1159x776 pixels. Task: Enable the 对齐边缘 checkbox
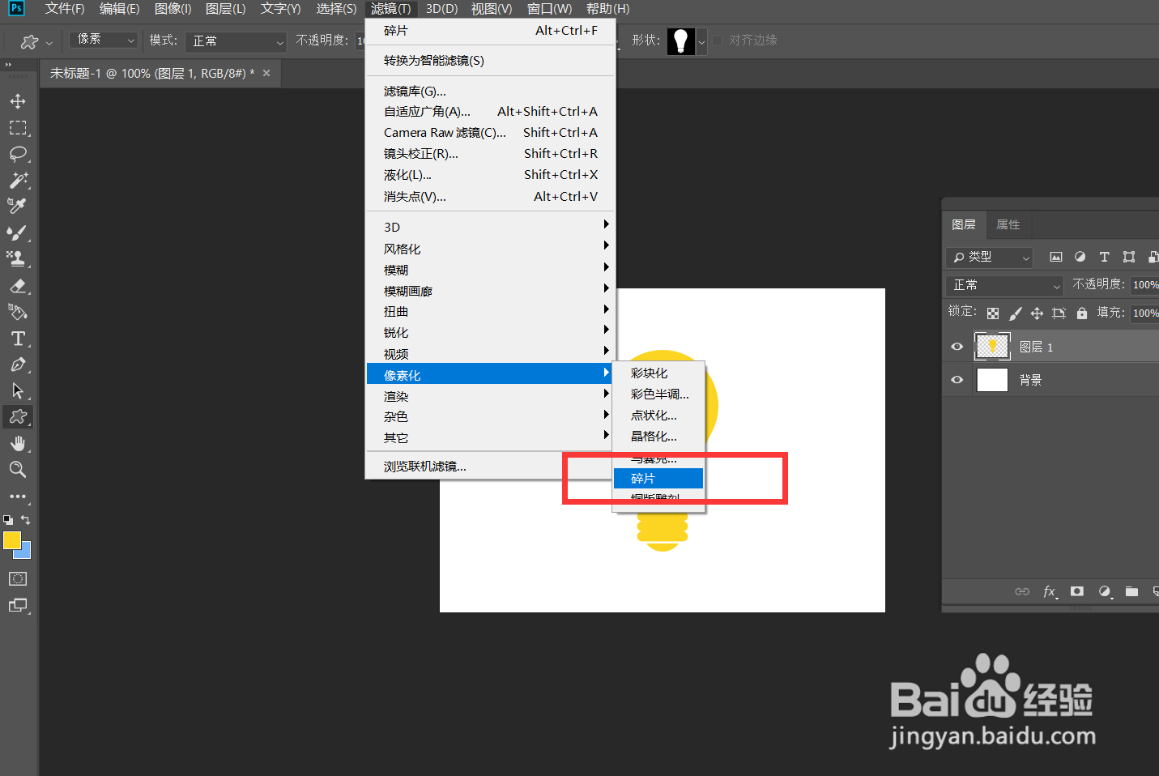(x=717, y=40)
